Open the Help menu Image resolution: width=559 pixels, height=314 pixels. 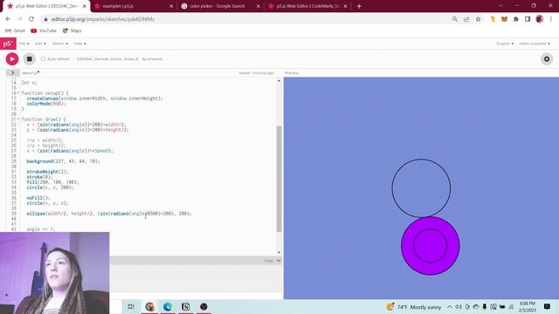(x=79, y=44)
